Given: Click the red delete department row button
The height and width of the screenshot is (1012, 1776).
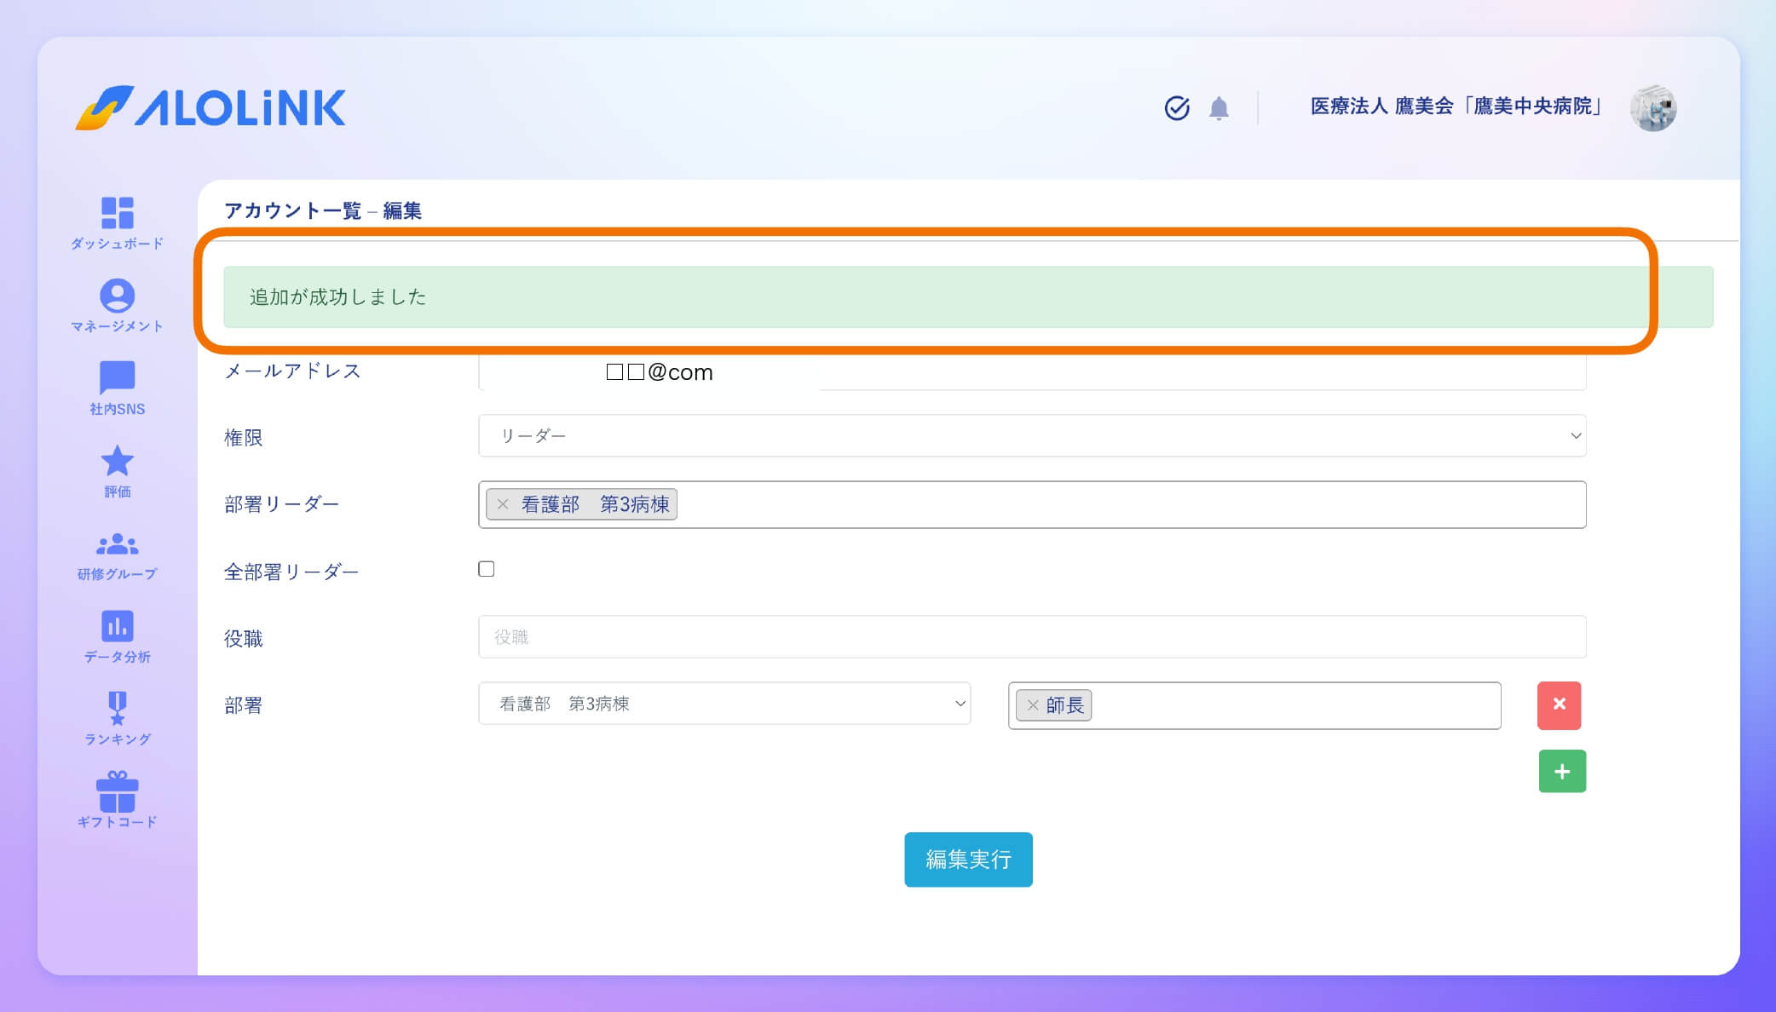Looking at the screenshot, I should tap(1559, 705).
